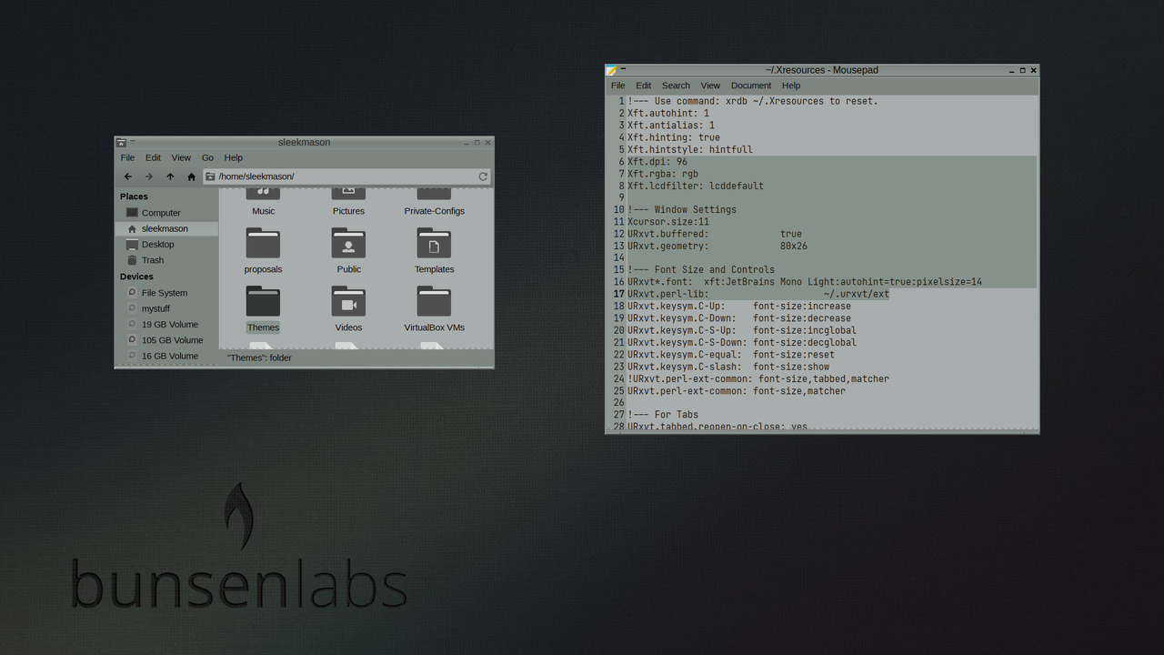This screenshot has height=655, width=1164.
Task: Click line "URxvt.perl-ext-common: font-size,matcher" without leading exclamation
Action: pyautogui.click(x=737, y=391)
